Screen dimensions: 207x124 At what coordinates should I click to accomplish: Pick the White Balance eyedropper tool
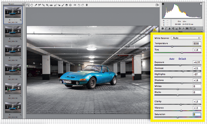pyautogui.click(x=35, y=5)
